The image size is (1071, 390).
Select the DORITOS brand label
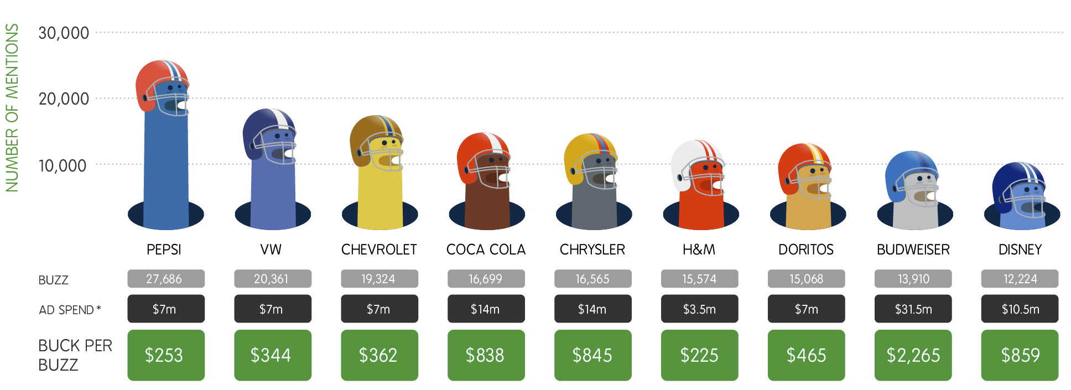806,249
